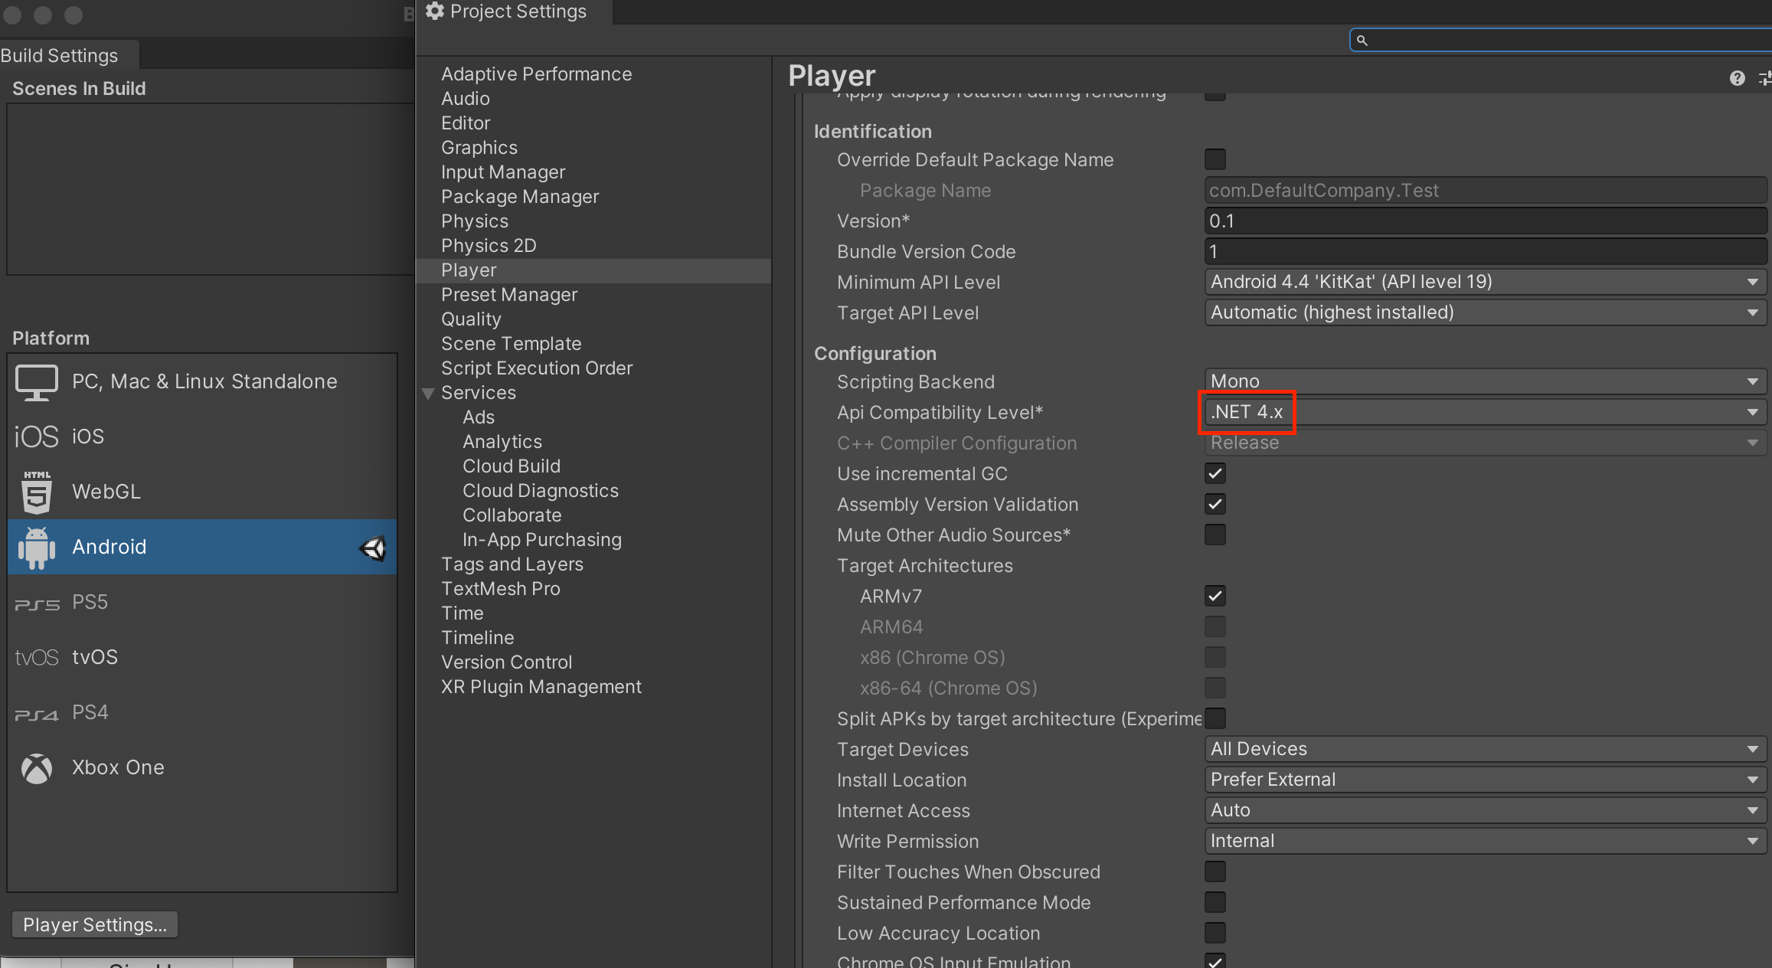Open Adaptive Performance settings
Viewport: 1772px width, 968px height.
pyautogui.click(x=536, y=74)
